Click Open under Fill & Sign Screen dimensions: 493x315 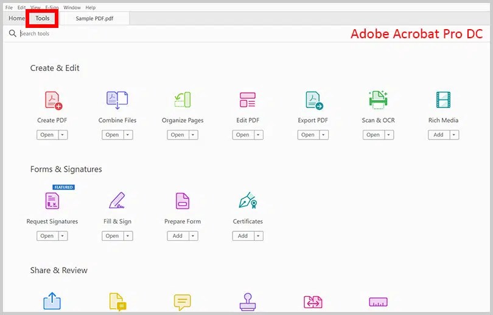112,235
